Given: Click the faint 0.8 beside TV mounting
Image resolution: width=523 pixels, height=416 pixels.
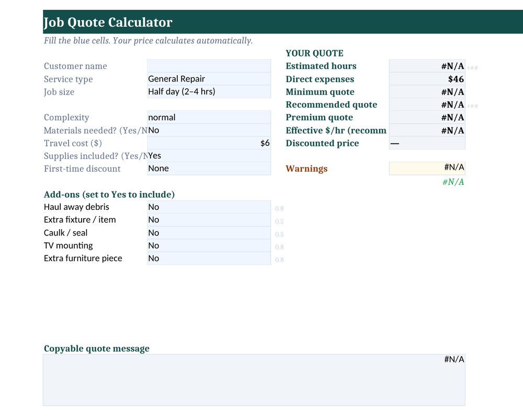Looking at the screenshot, I should tap(279, 247).
